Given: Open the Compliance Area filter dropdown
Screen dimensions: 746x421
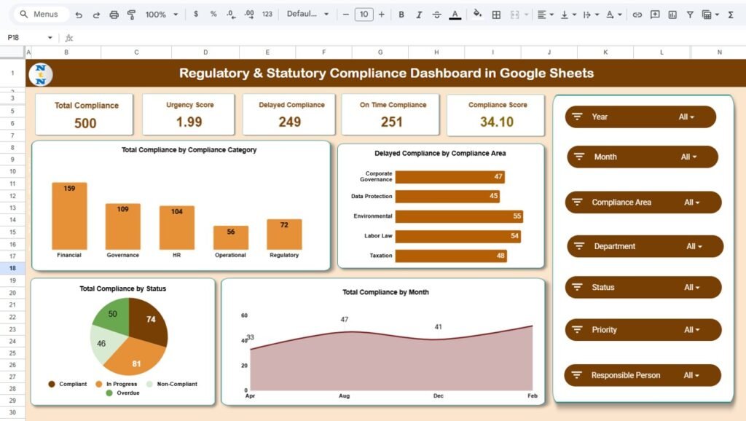Looking at the screenshot, I should (x=692, y=202).
